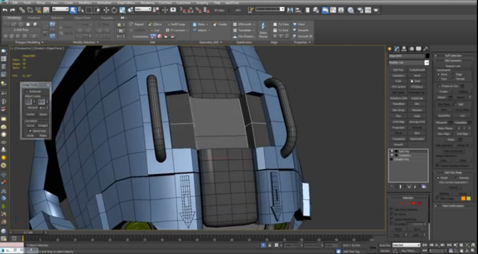Expand the Polygon Modeling panel arrow

click(x=42, y=42)
